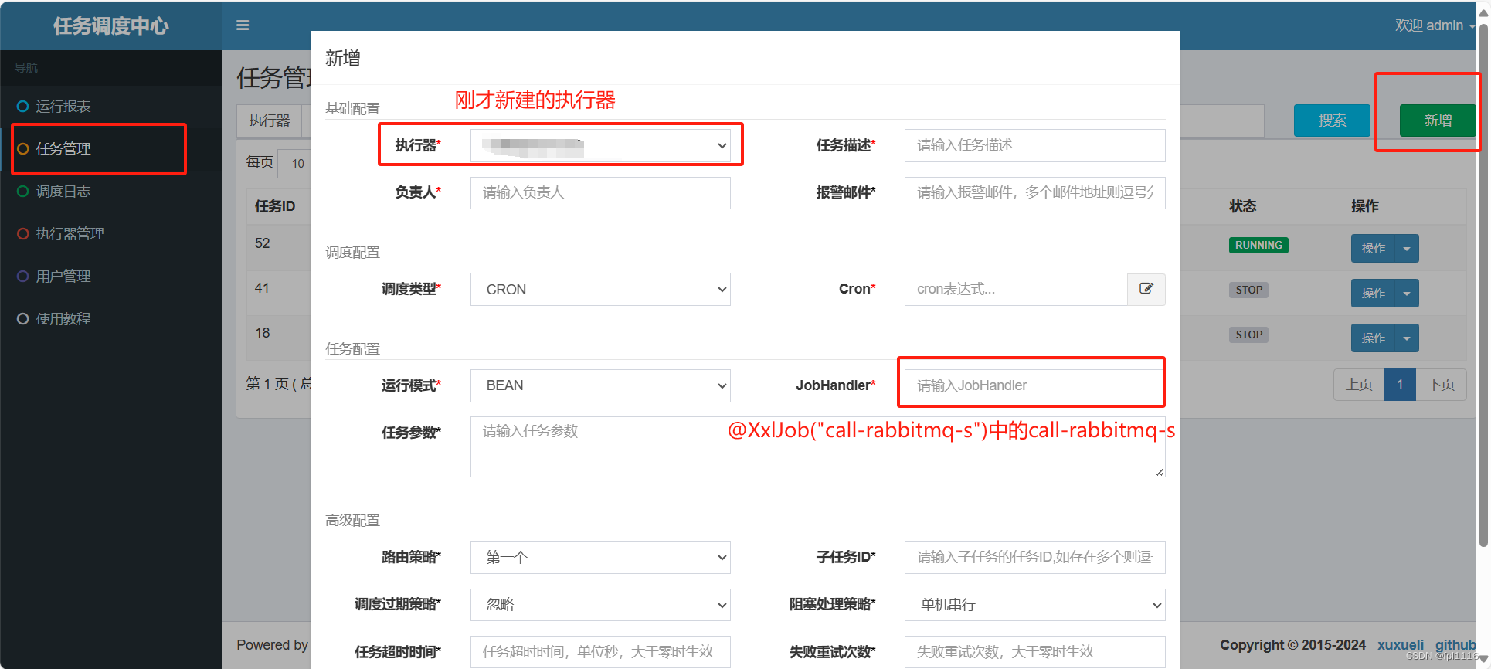Click the STOP badge in task 41 row
The width and height of the screenshot is (1491, 669).
(1248, 290)
